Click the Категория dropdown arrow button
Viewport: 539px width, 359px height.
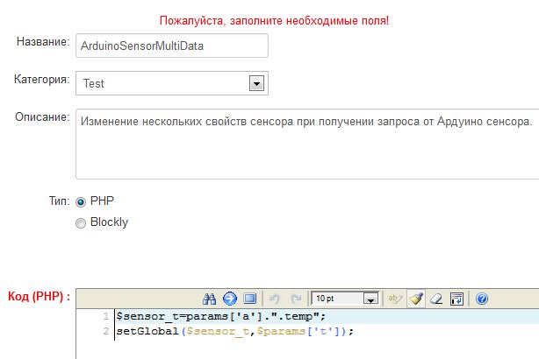point(256,83)
